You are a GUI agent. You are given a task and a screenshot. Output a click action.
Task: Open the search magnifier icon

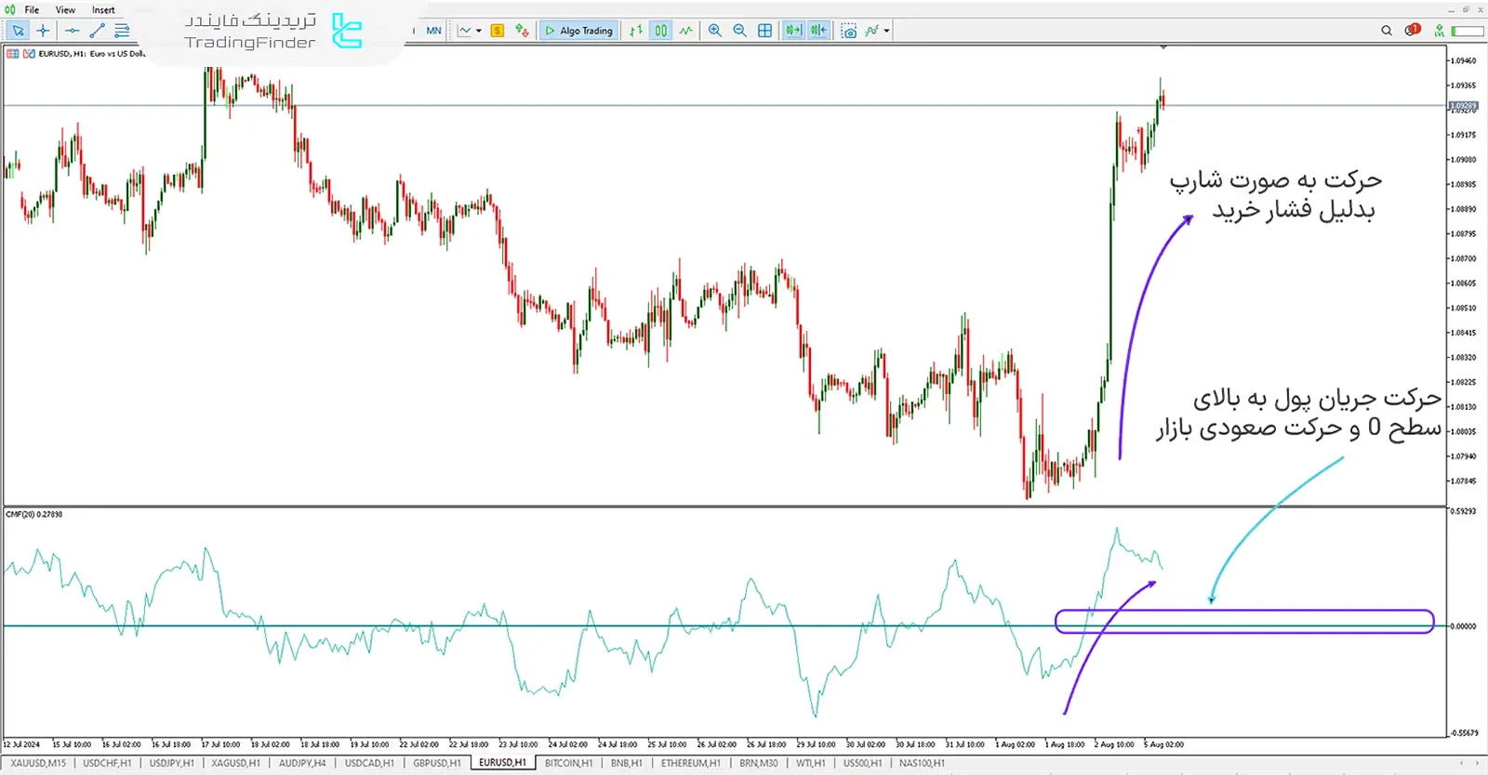pos(1386,31)
